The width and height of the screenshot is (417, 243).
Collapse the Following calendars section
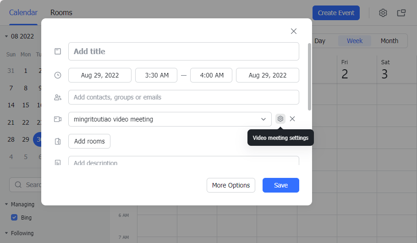(x=7, y=233)
